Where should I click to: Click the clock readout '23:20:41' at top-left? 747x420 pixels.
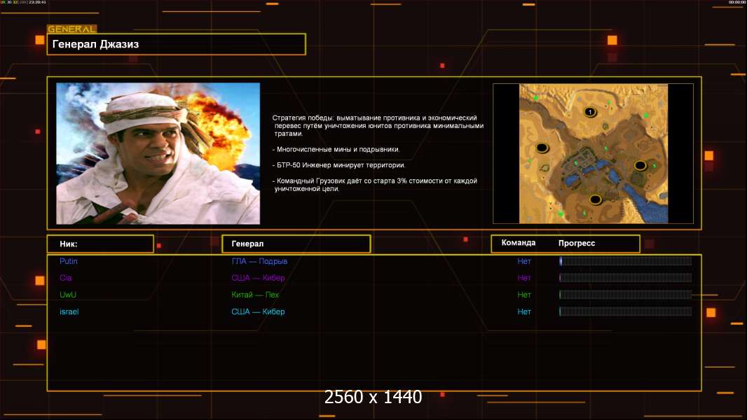coord(38,2)
